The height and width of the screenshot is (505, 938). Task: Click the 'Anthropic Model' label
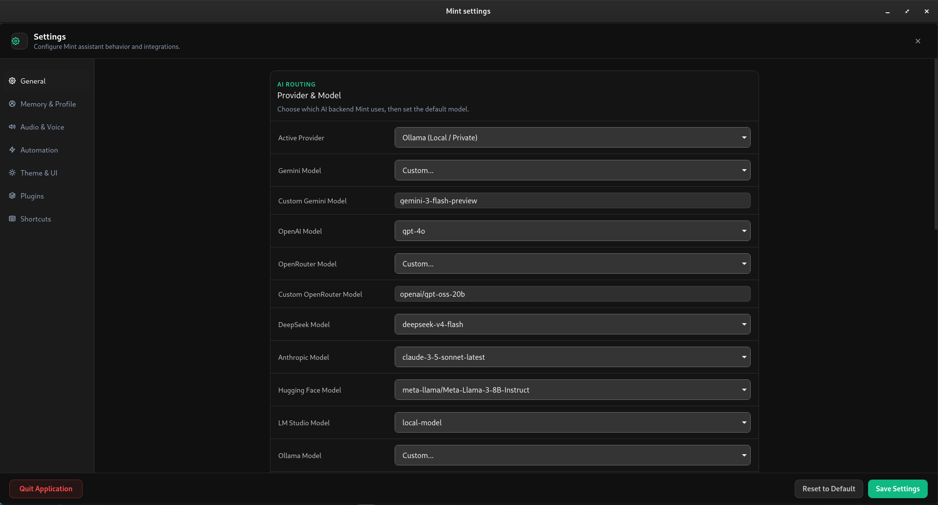[x=304, y=357]
